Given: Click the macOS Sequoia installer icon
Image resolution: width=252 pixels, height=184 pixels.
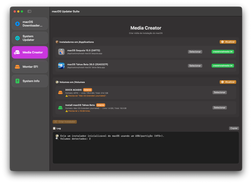Looking at the screenshot, I should (x=61, y=52).
